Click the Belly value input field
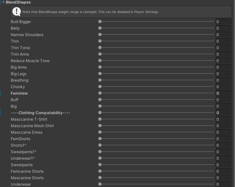The width and height of the screenshot is (235, 187). tap(223, 28)
